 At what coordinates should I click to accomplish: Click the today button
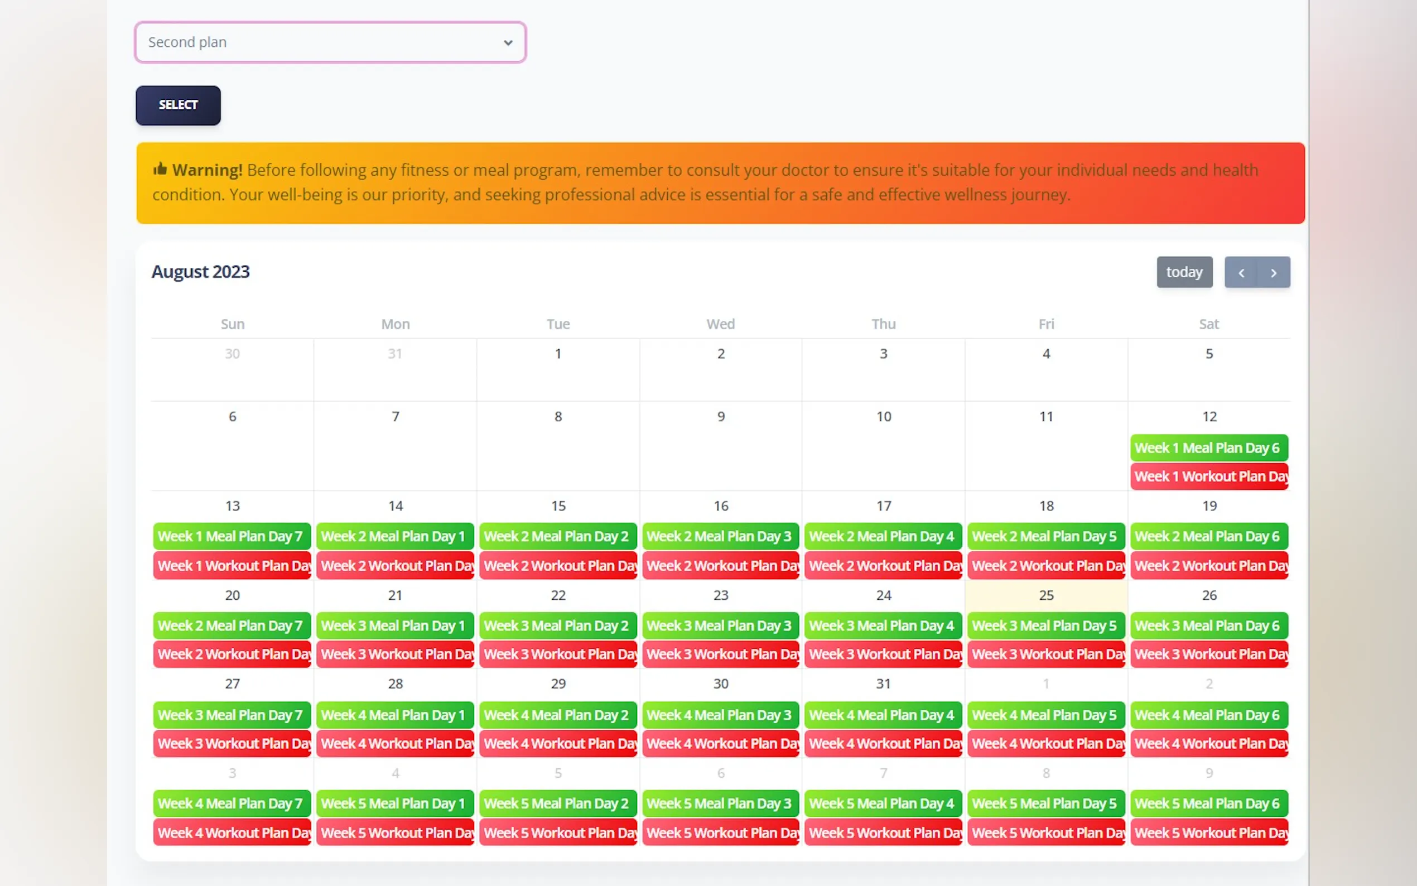[1184, 272]
